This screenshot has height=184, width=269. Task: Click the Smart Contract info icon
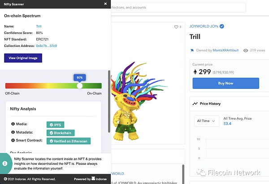tap(13, 140)
